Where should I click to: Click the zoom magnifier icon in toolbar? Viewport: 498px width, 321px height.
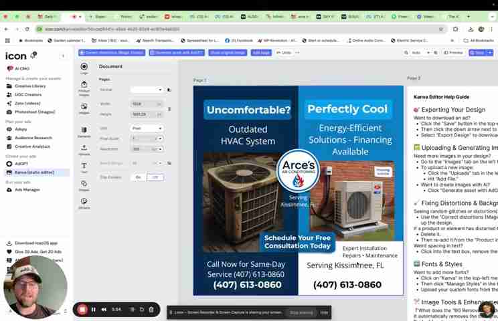tap(406, 53)
